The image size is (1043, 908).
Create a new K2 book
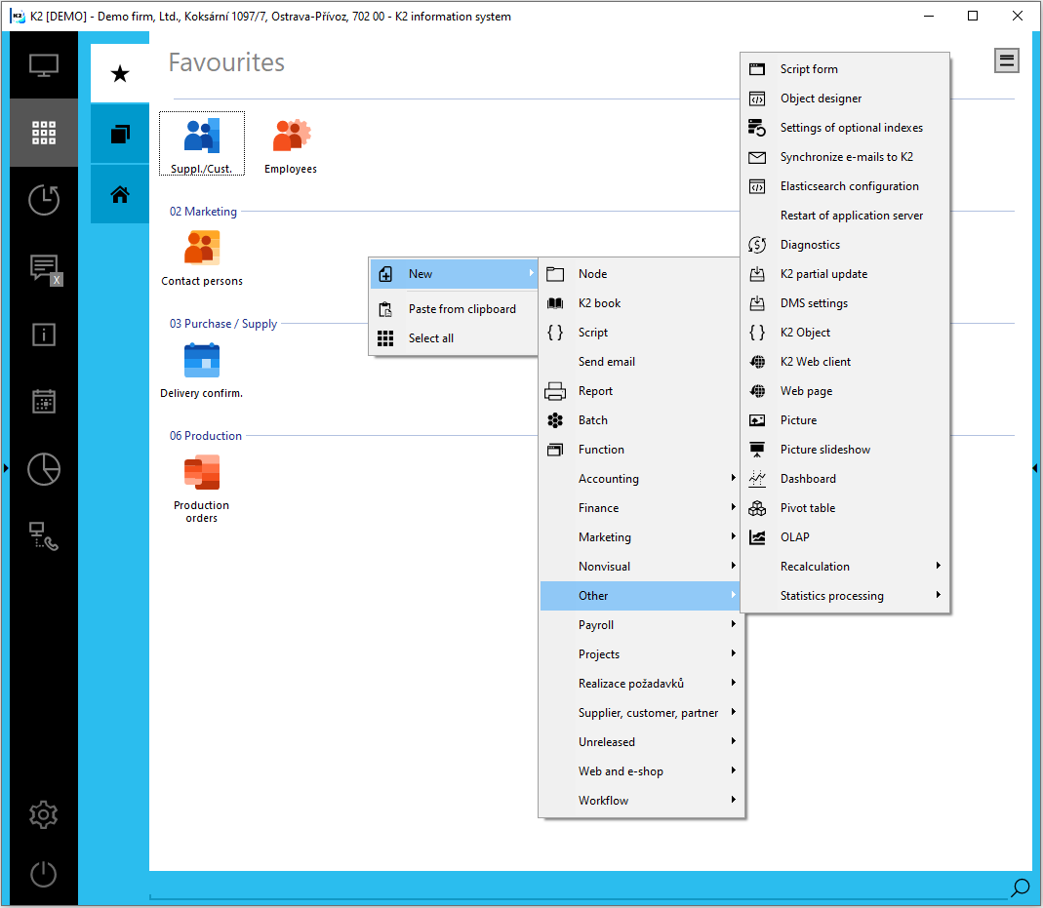640,303
